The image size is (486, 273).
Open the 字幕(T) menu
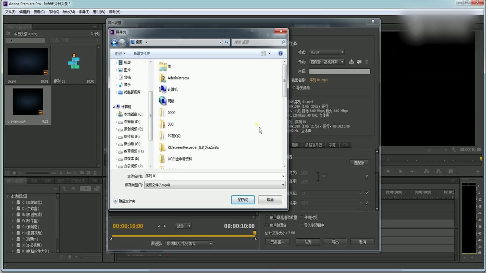tap(84, 12)
